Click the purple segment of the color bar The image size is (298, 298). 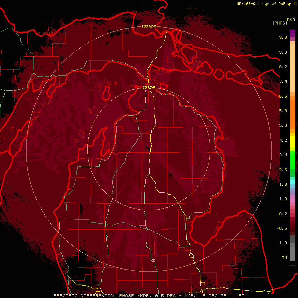pyautogui.click(x=292, y=33)
